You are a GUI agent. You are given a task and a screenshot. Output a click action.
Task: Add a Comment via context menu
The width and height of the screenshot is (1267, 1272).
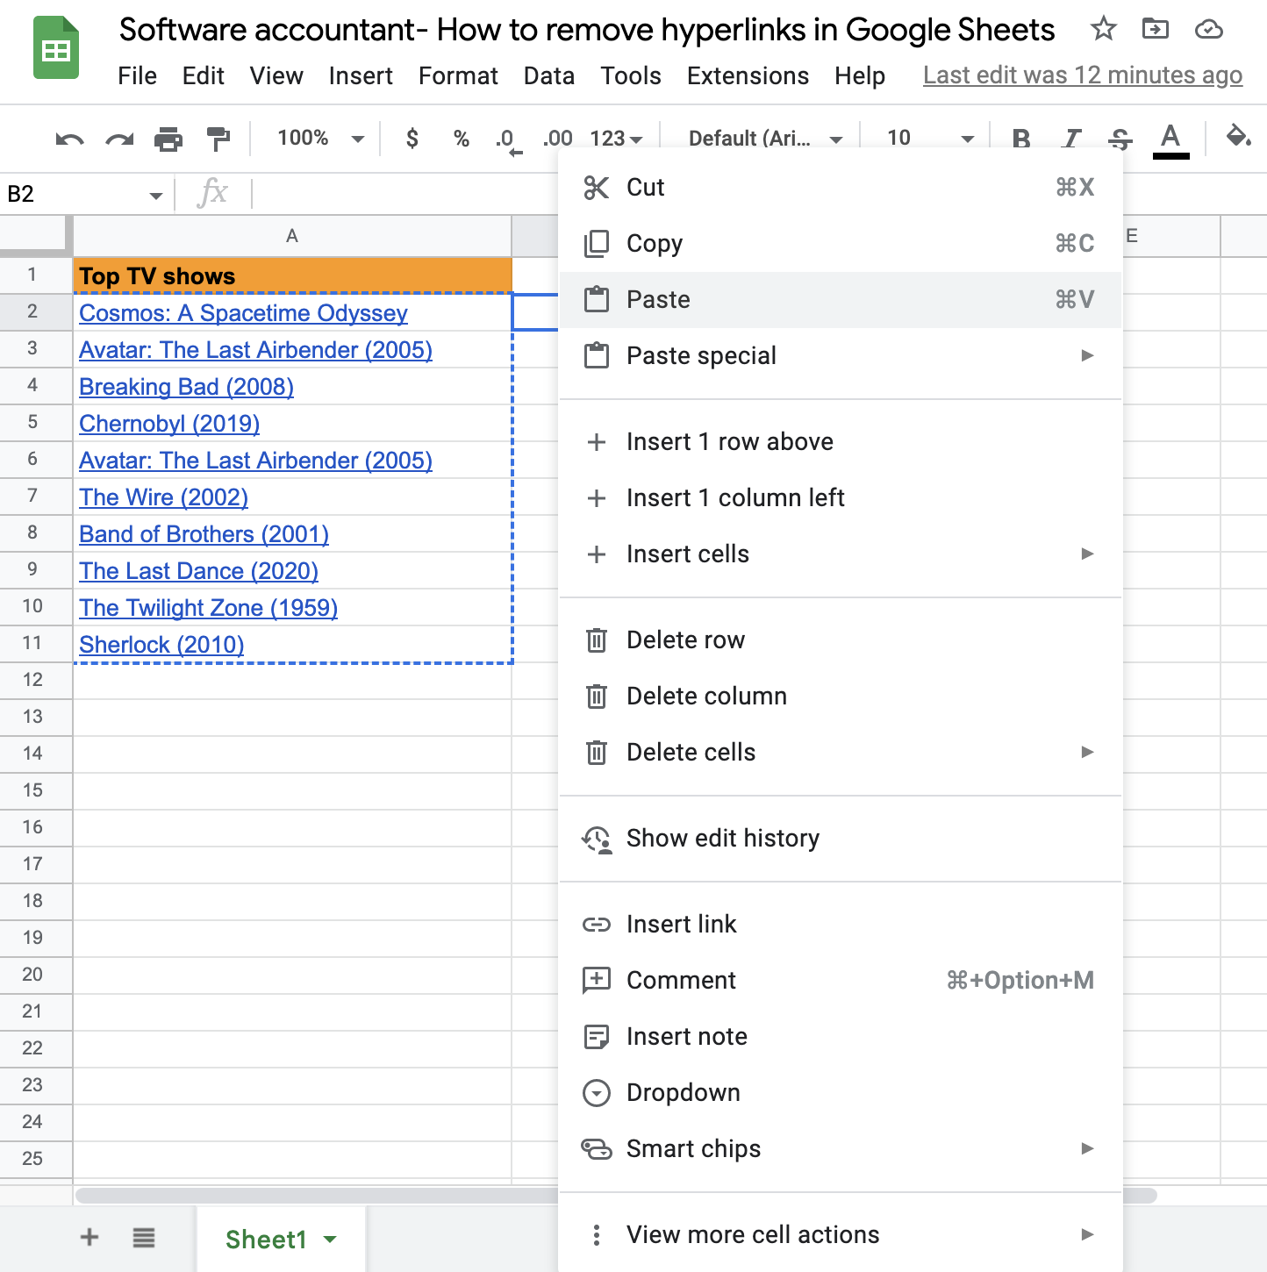pos(841,981)
